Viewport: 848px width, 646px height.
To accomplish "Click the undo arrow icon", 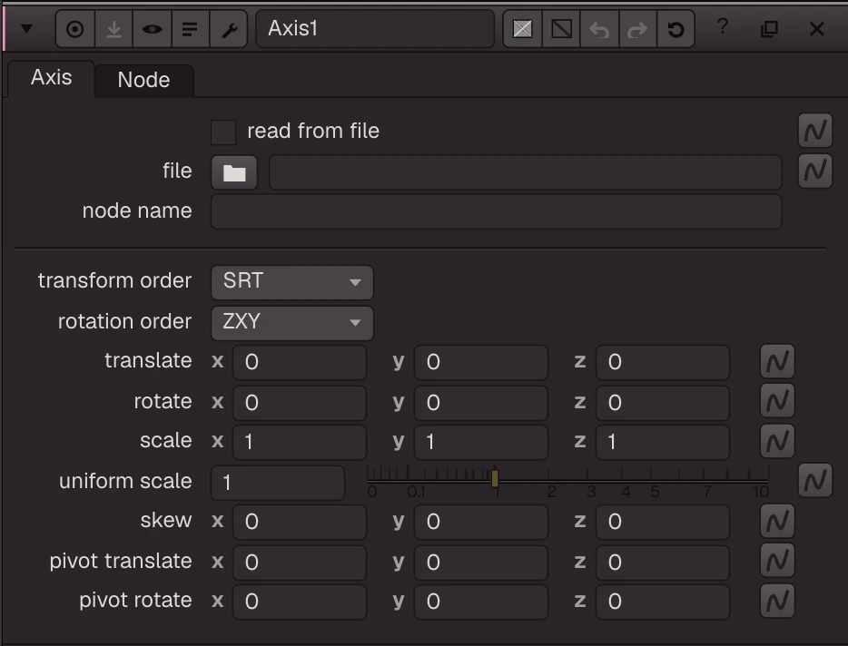I will click(599, 29).
